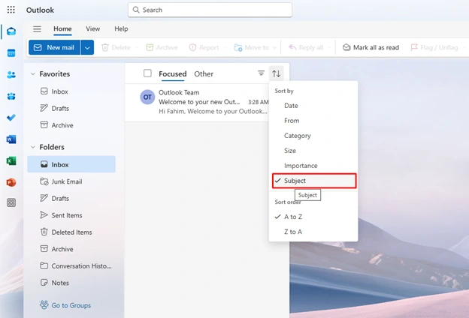Open the To Do checkmark app
This screenshot has height=318, width=469.
[x=11, y=118]
